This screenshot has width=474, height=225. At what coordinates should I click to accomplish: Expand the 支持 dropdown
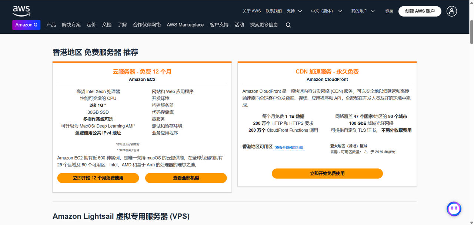294,11
